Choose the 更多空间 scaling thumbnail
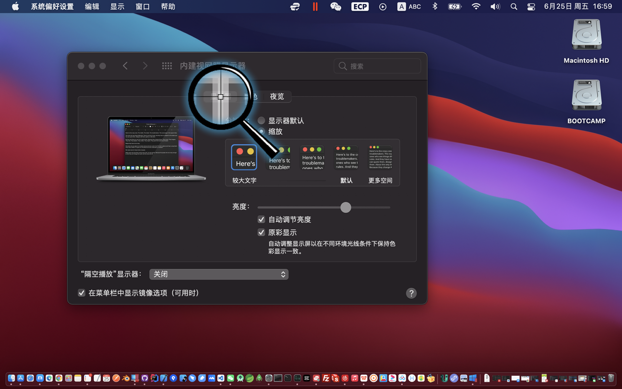 click(380, 157)
